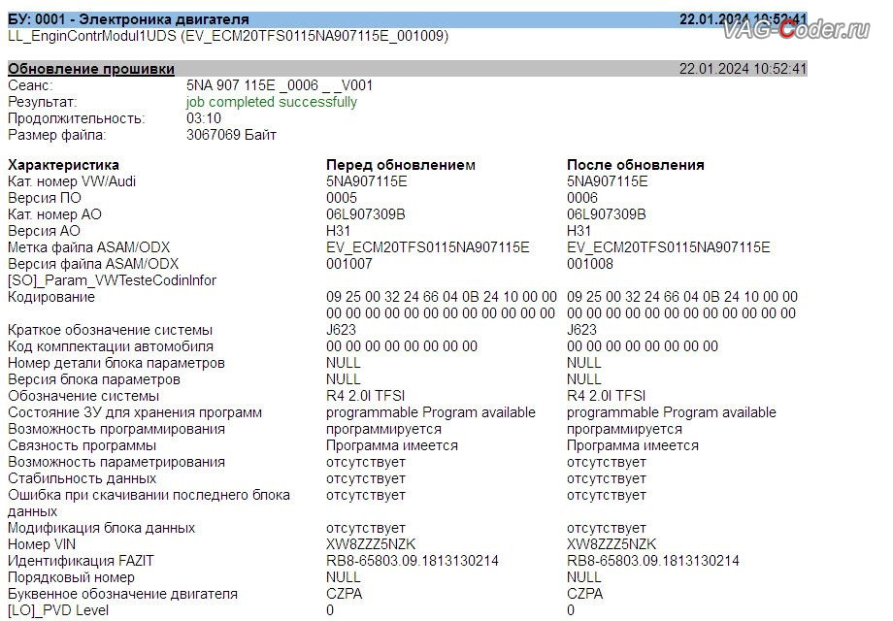Select session value "5NA 907 115E _0006 _ _V001"
893x621 pixels.
click(x=280, y=85)
